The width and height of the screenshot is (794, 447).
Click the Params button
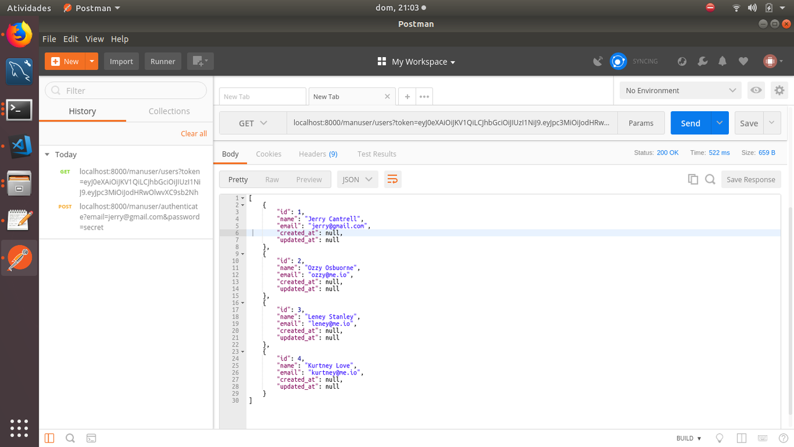[x=641, y=123]
